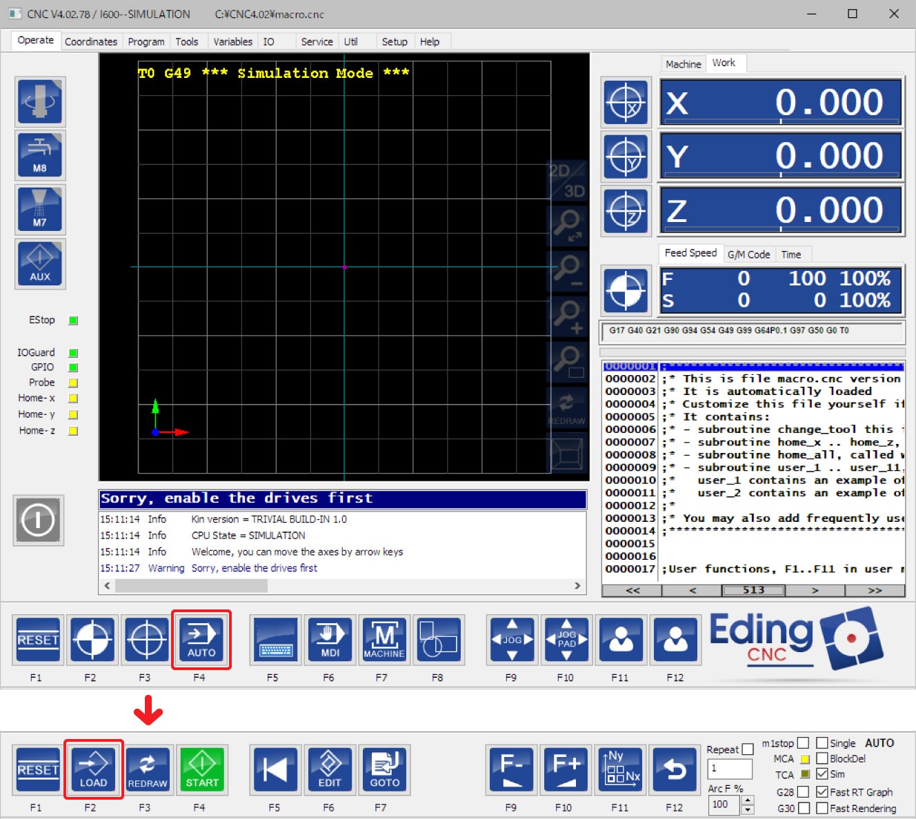Toggle G28 checkbox

(x=804, y=792)
